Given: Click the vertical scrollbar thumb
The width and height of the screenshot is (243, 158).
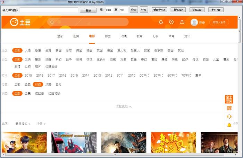Looking at the screenshot, I should 240,31.
